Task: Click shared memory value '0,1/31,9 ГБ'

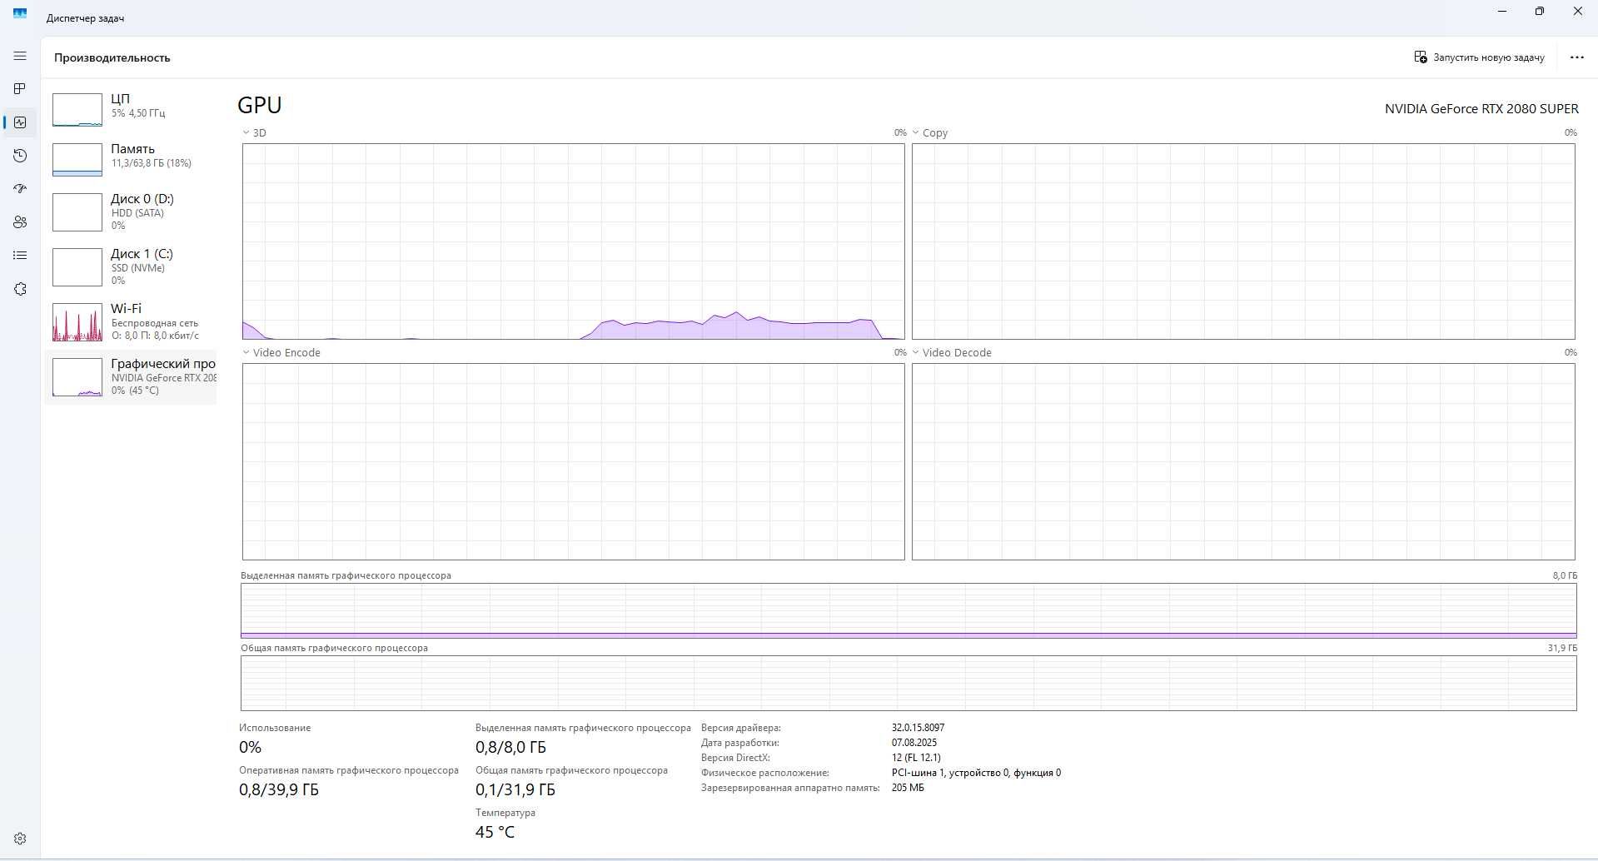Action: (515, 789)
